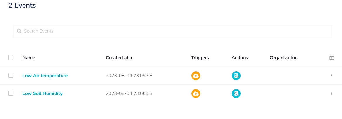
Task: Select the Low Soil Humidity checkbox
Action: [11, 93]
